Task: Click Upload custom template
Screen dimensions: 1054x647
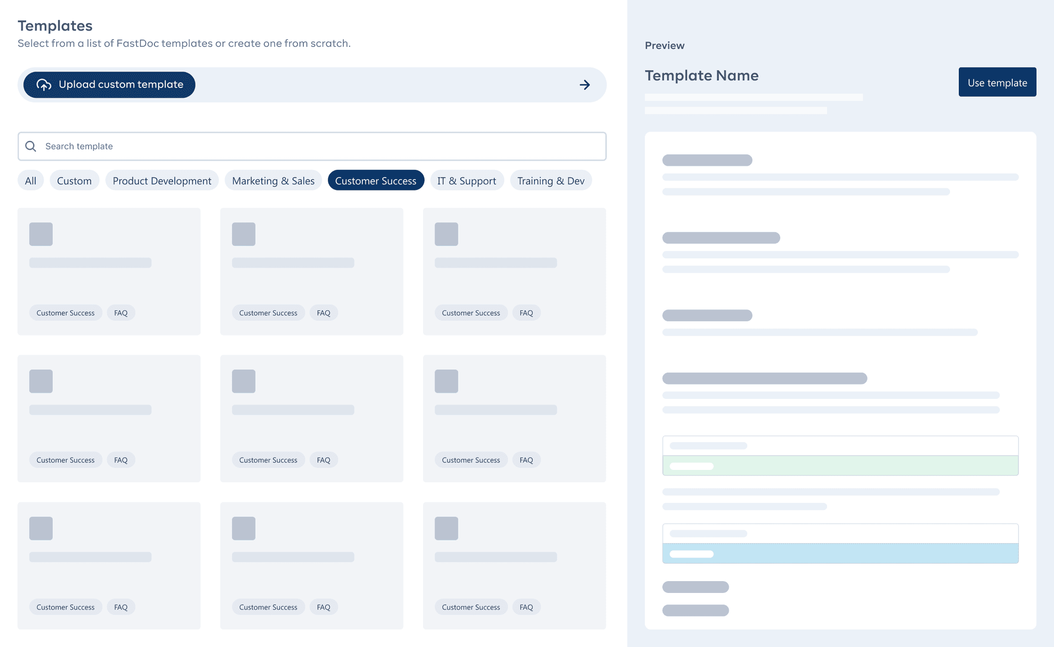Action: point(109,84)
